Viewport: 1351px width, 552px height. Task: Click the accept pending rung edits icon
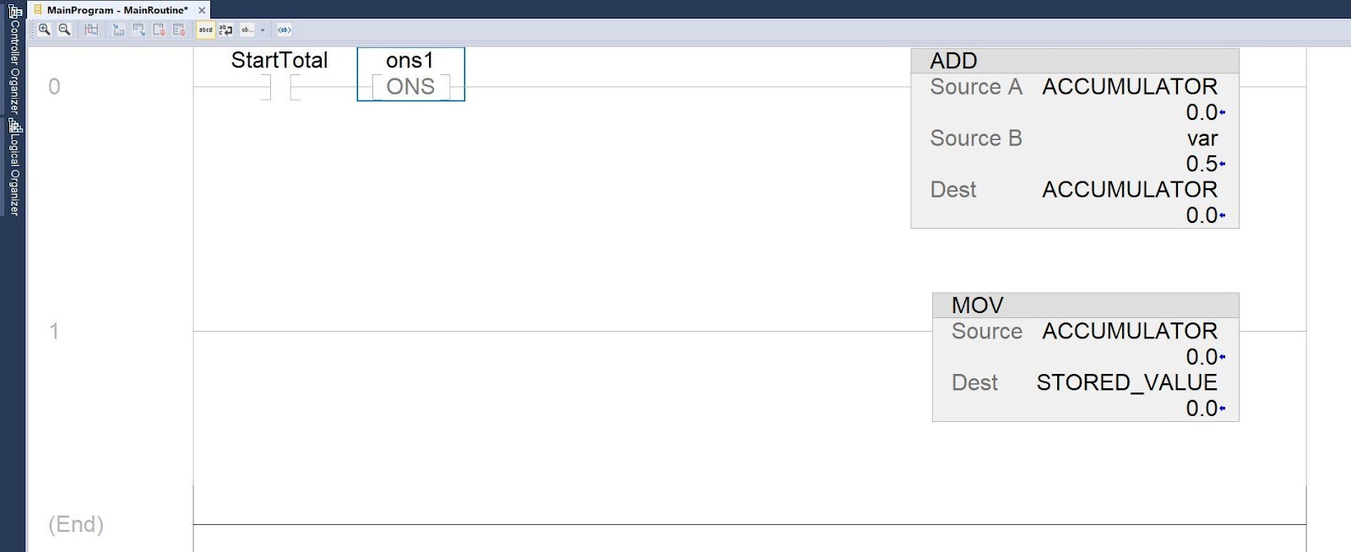coord(138,30)
